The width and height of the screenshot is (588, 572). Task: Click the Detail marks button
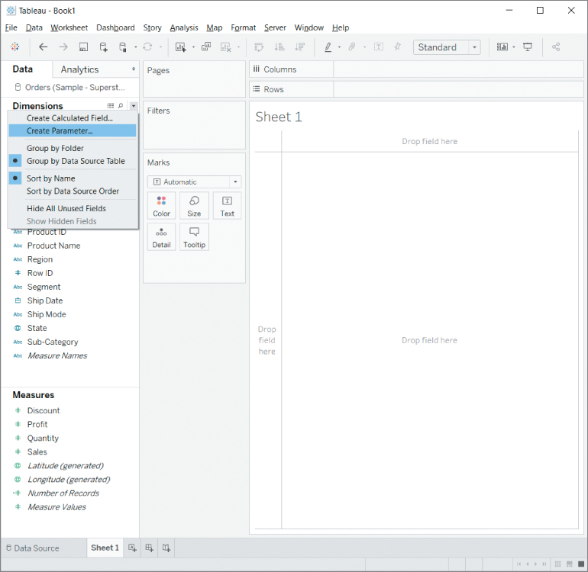(x=161, y=237)
